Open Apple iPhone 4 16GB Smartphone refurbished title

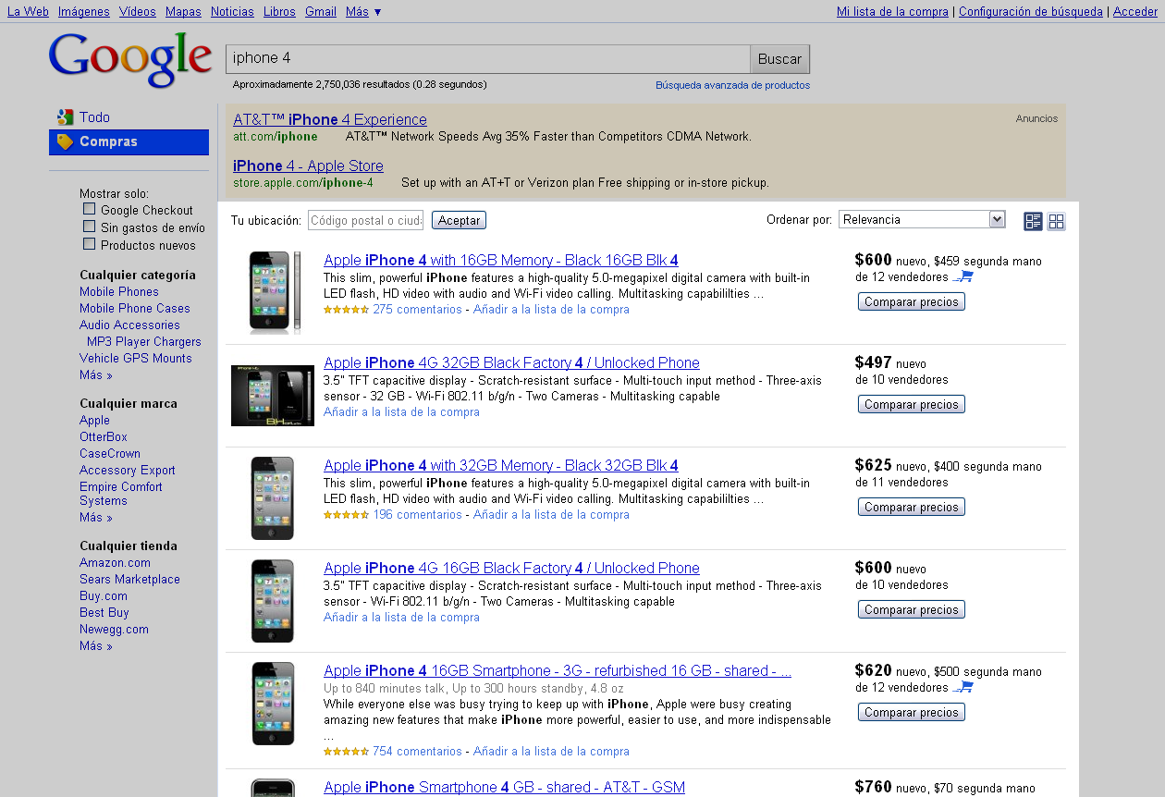[558, 670]
